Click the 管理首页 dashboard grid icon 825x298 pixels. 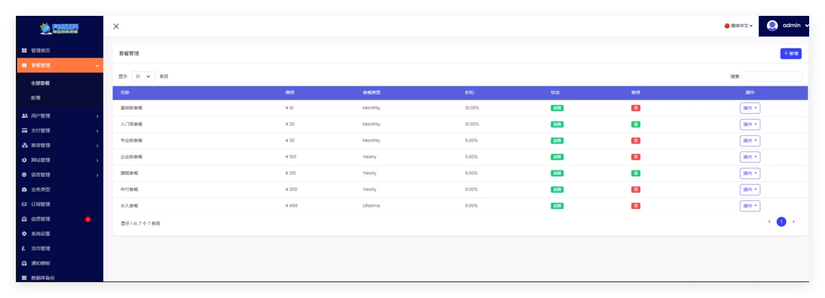pyautogui.click(x=24, y=51)
